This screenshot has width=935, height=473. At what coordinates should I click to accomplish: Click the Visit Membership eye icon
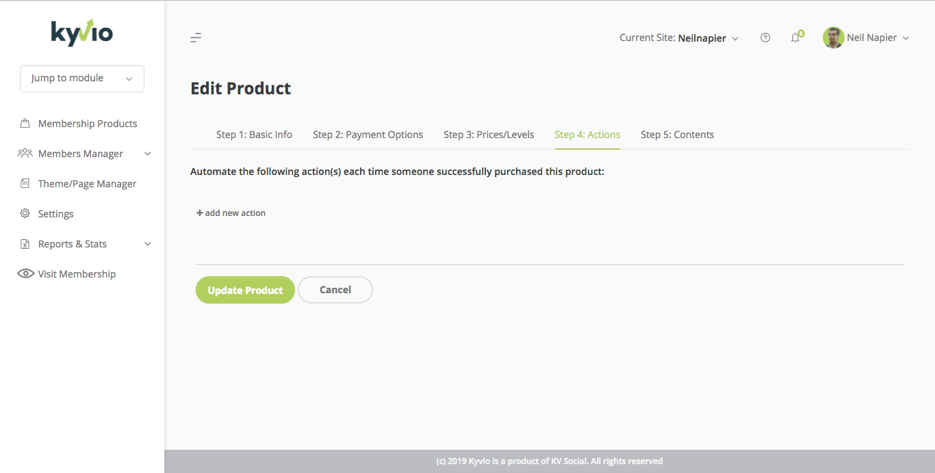pyautogui.click(x=25, y=274)
